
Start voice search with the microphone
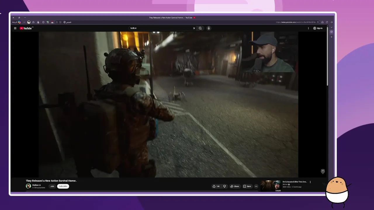[209, 28]
